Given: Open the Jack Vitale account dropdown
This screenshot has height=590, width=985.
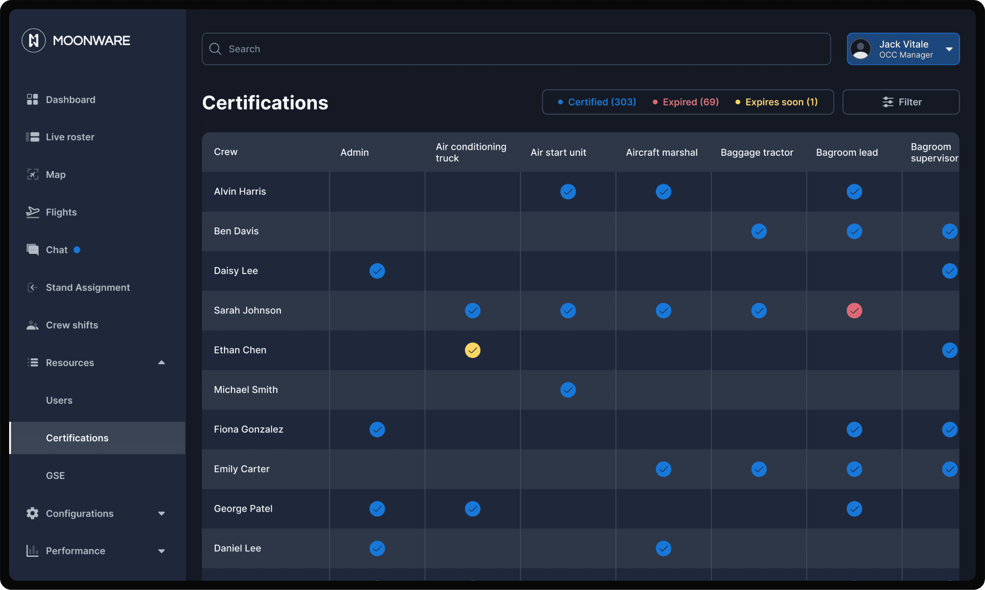Looking at the screenshot, I should point(949,49).
